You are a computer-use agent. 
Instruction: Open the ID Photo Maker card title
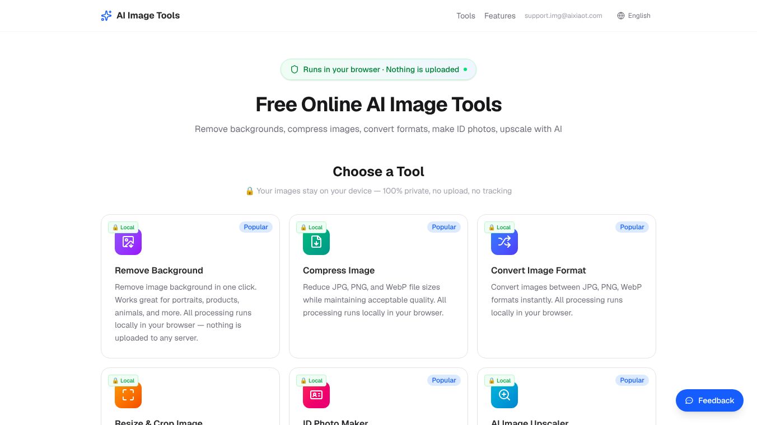coord(335,422)
